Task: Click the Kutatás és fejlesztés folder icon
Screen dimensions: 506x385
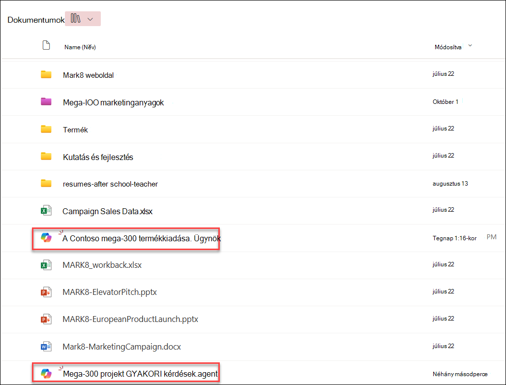Action: [46, 157]
